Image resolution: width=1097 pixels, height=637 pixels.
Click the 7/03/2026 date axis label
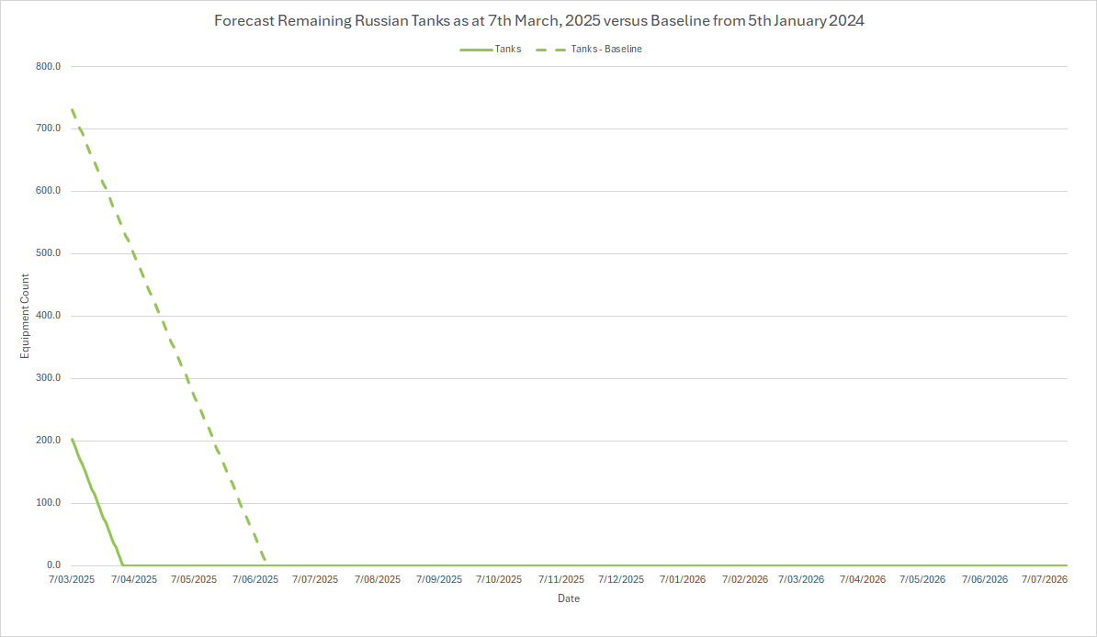tap(802, 579)
